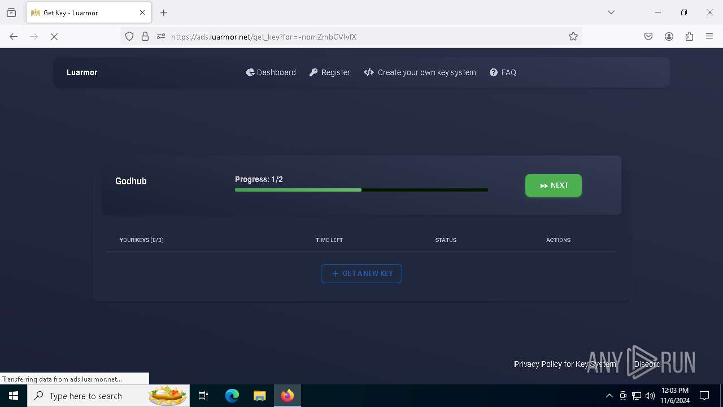Click the green NEXT button
The image size is (723, 407).
coord(554,185)
